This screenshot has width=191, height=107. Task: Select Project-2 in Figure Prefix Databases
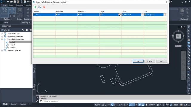(13, 45)
